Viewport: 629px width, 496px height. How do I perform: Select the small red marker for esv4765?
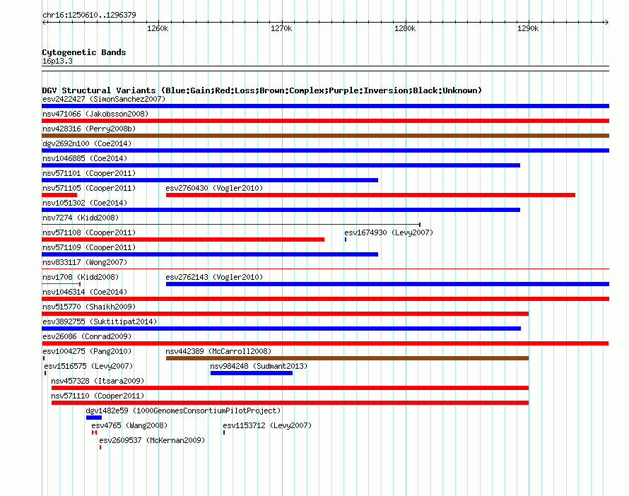click(x=94, y=432)
